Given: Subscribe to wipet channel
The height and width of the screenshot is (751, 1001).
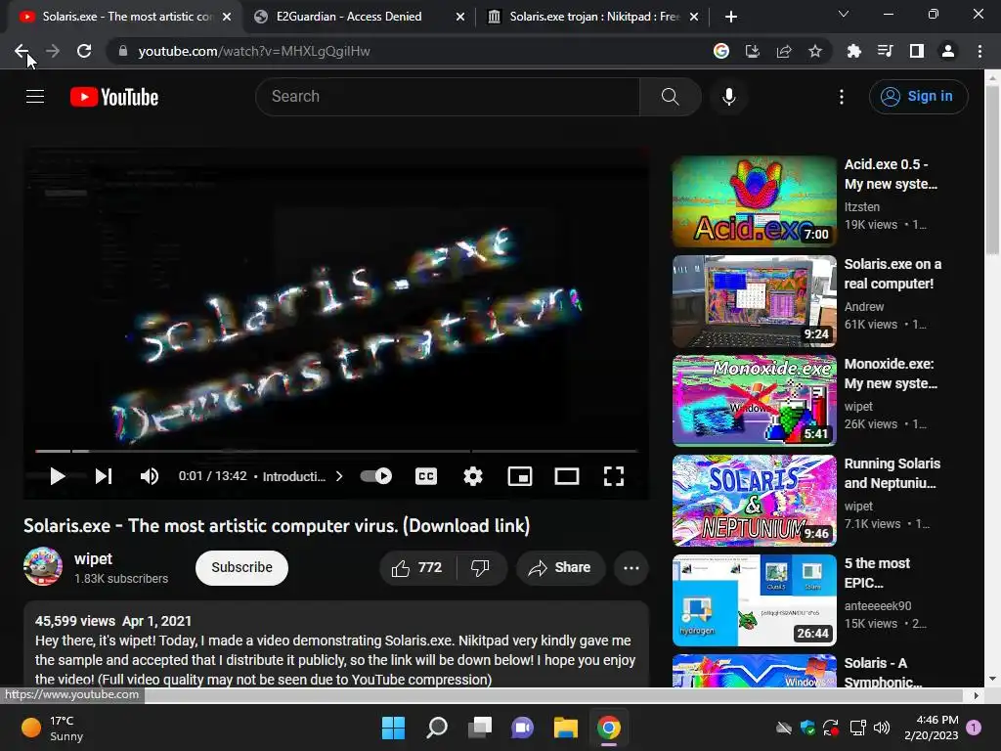Looking at the screenshot, I should [x=242, y=568].
